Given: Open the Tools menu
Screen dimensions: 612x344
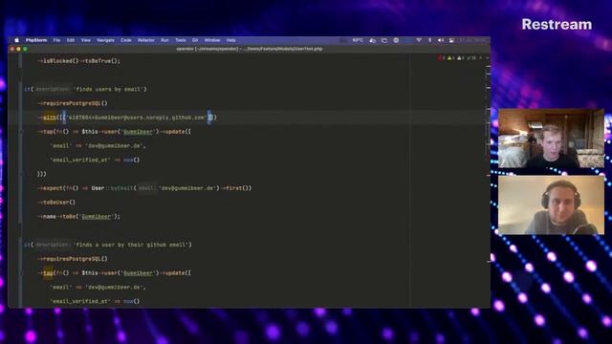Looking at the screenshot, I should tap(181, 40).
